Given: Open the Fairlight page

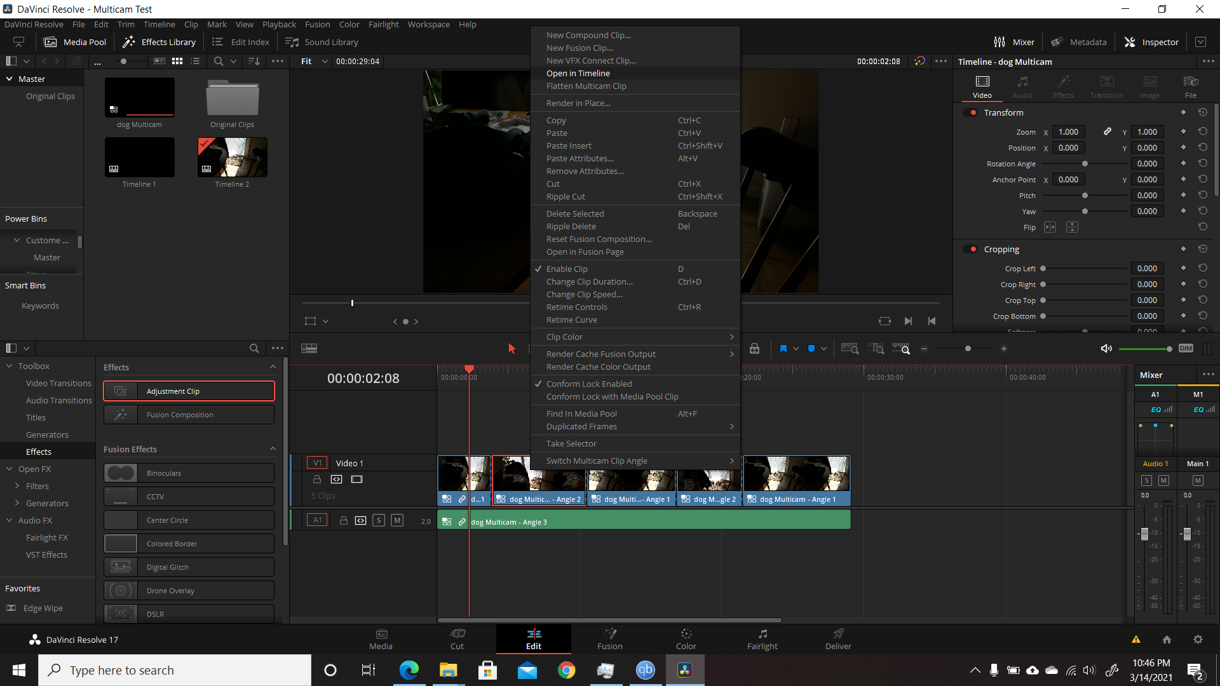Looking at the screenshot, I should pos(762,639).
